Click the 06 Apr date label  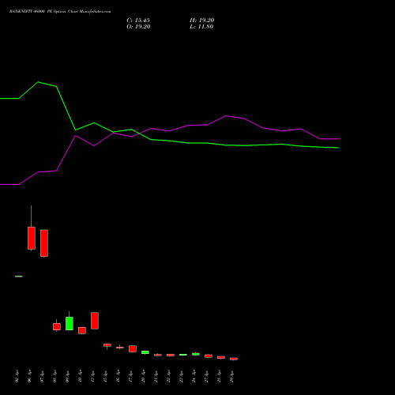[29, 377]
